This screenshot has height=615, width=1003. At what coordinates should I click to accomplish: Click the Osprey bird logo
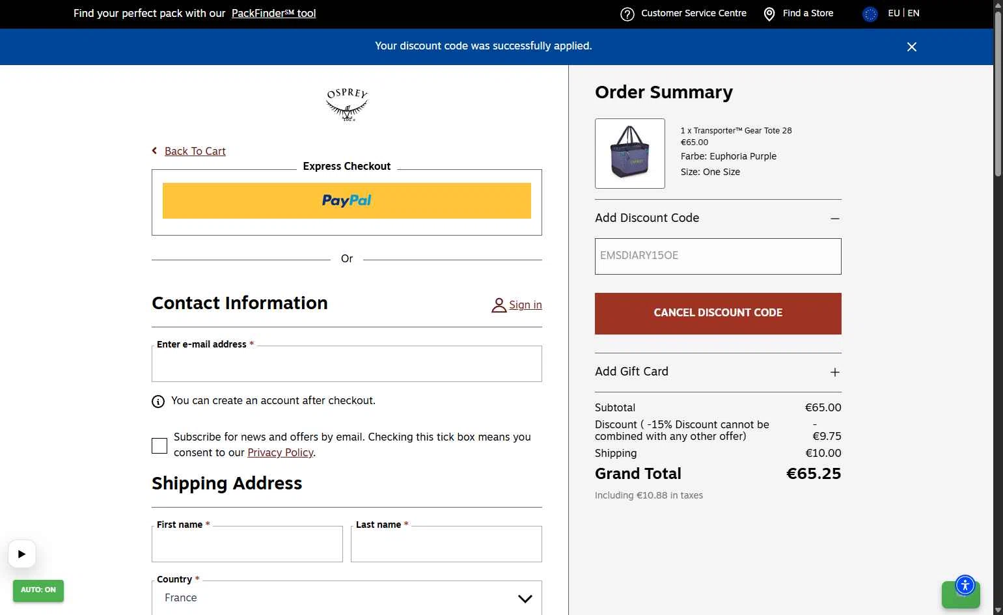tap(347, 105)
